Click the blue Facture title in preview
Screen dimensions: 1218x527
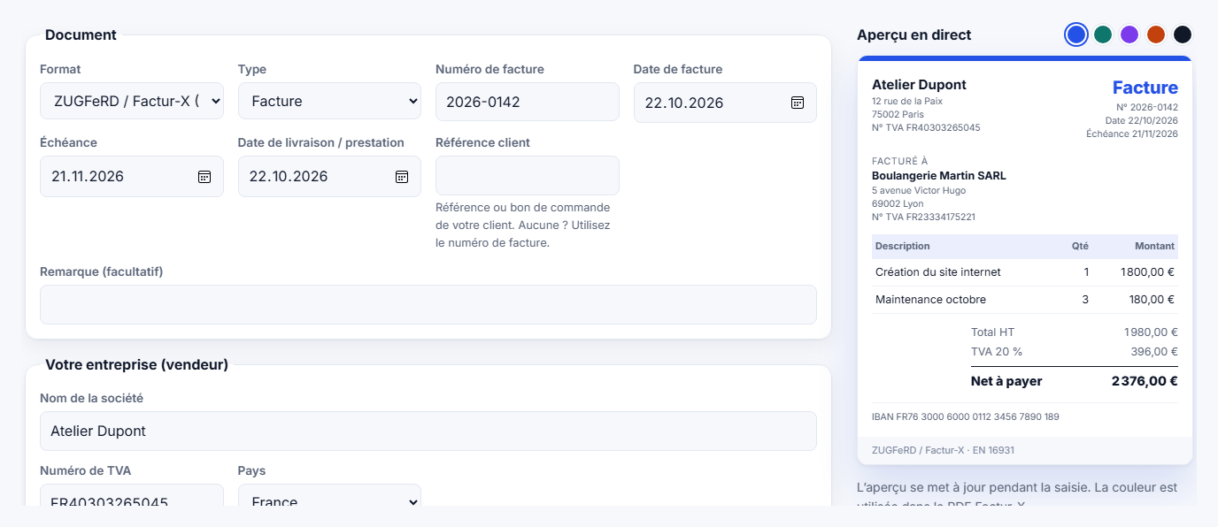click(x=1145, y=88)
